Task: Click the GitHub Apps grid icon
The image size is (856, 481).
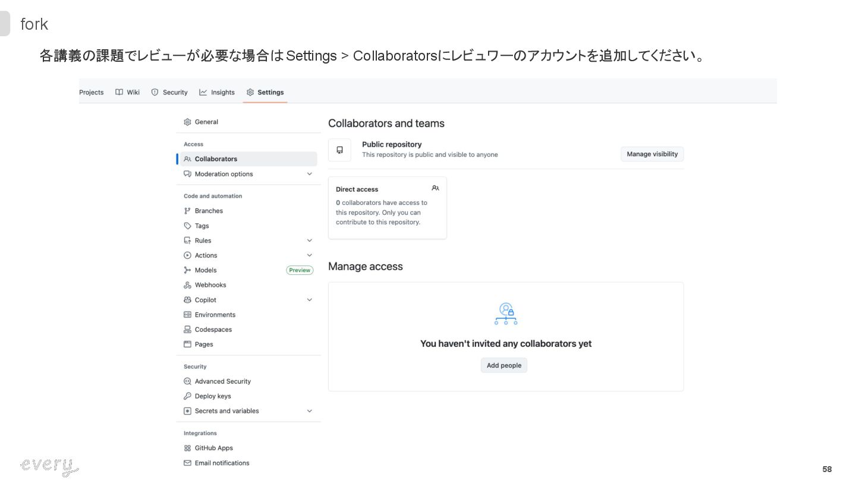Action: pyautogui.click(x=188, y=448)
